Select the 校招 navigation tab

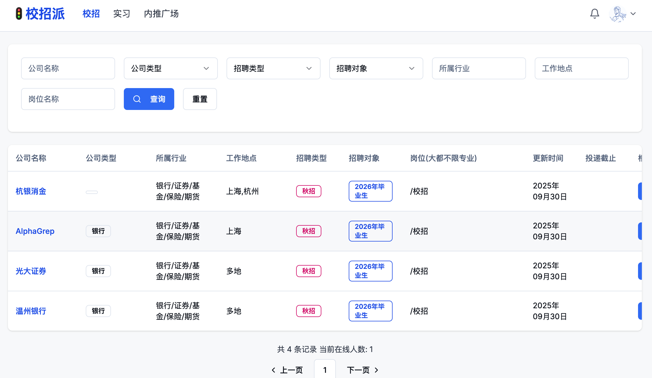(91, 14)
